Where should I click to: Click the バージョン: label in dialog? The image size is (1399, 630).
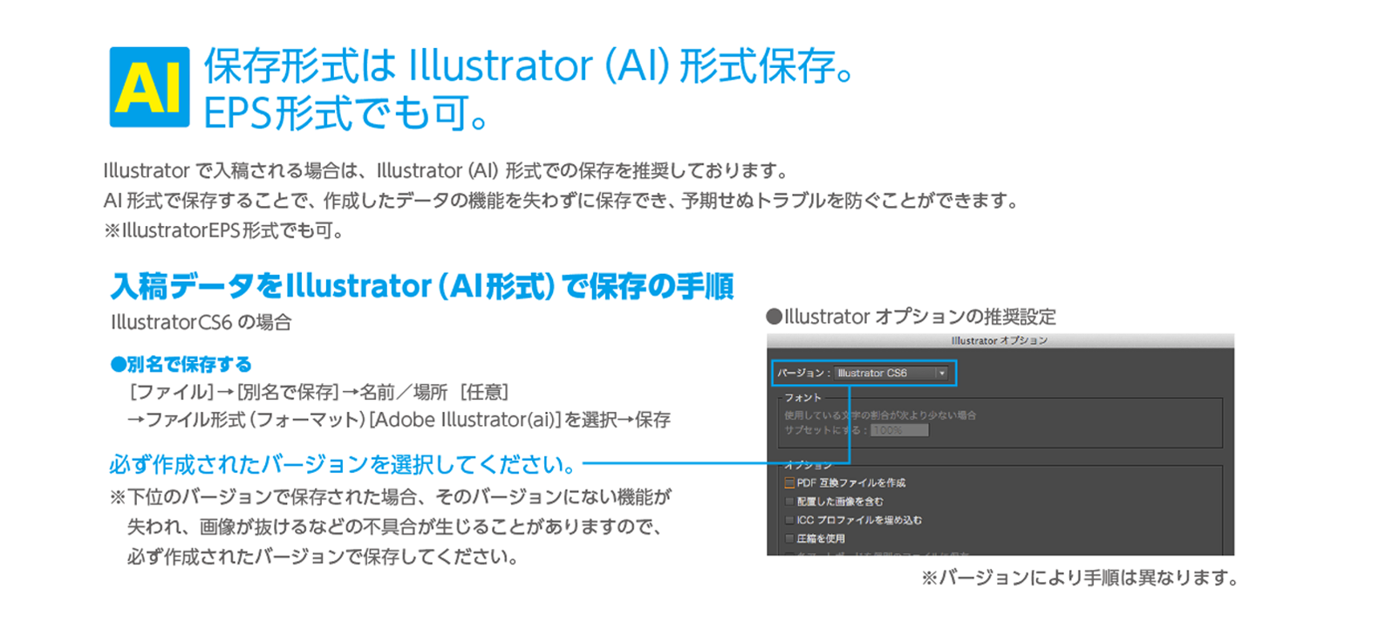click(x=803, y=373)
